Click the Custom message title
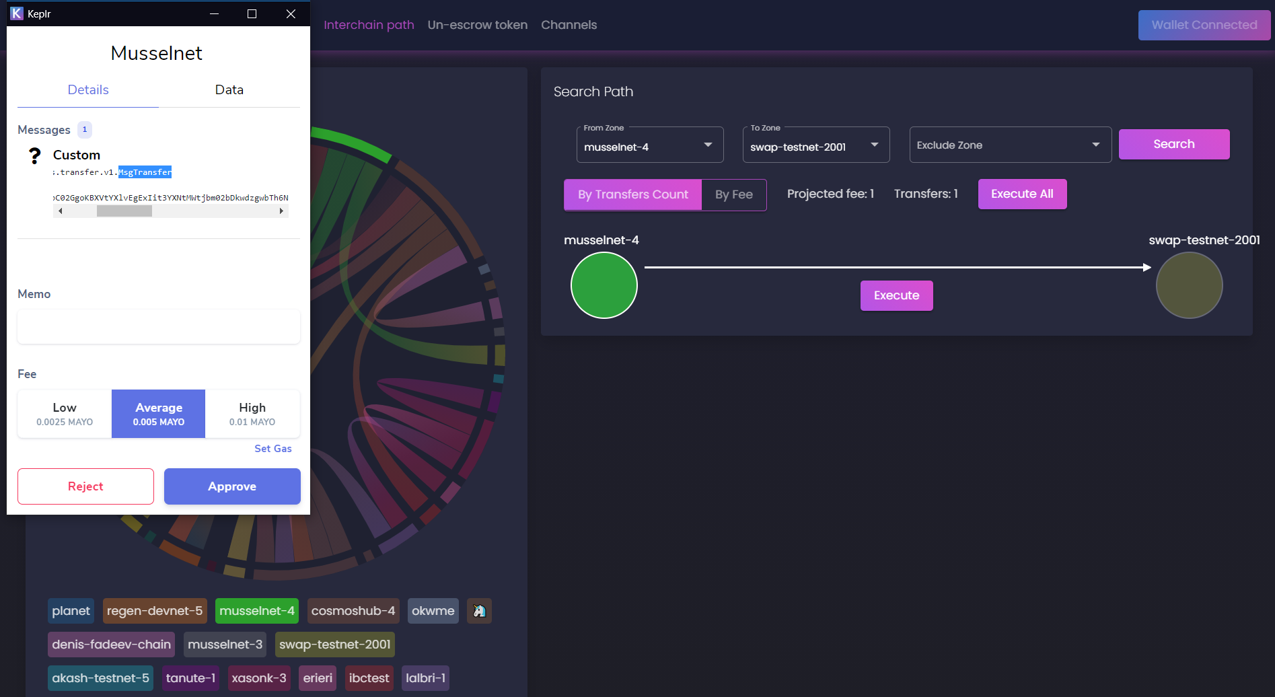The image size is (1275, 697). (77, 155)
